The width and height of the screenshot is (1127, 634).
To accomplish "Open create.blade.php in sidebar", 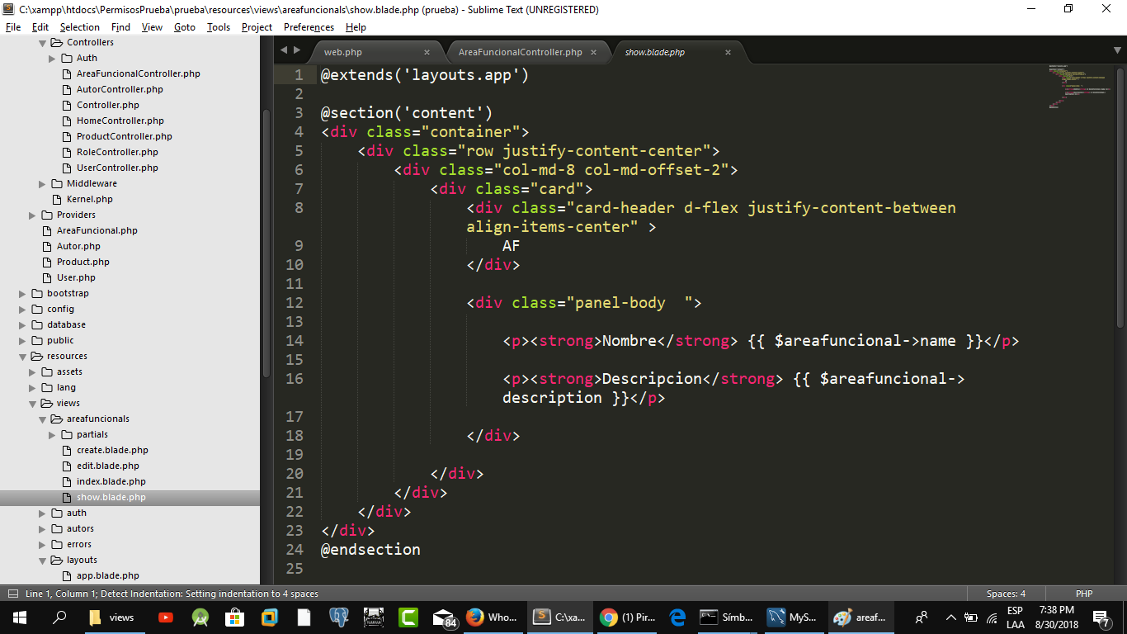I will coord(112,450).
